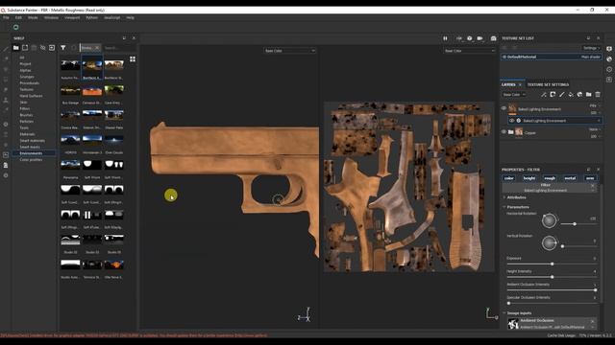
Task: Click the add effect wand icon
Action: [544, 94]
